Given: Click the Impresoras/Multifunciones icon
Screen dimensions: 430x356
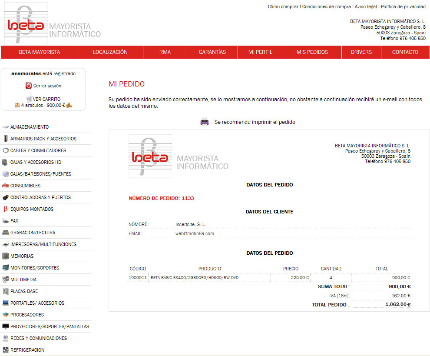Looking at the screenshot, I should 6,244.
